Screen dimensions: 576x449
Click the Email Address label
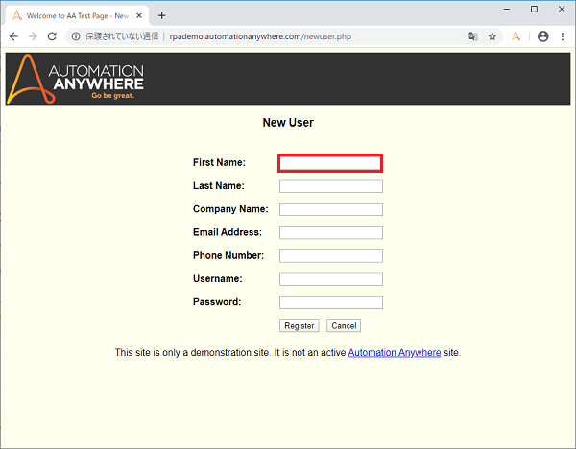(x=227, y=232)
